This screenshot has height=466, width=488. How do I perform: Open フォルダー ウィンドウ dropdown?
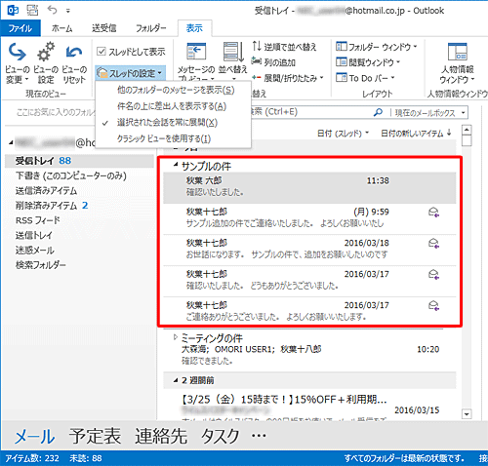coord(377,47)
